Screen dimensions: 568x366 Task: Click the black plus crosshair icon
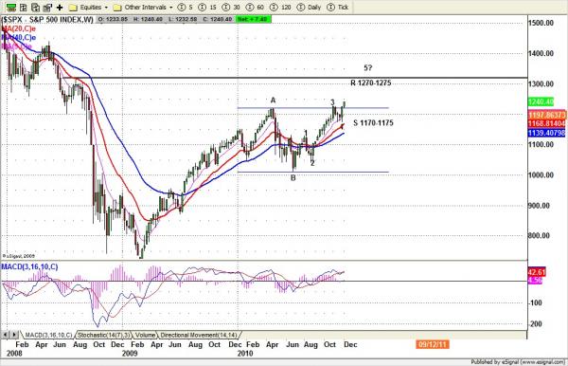tap(60, 8)
